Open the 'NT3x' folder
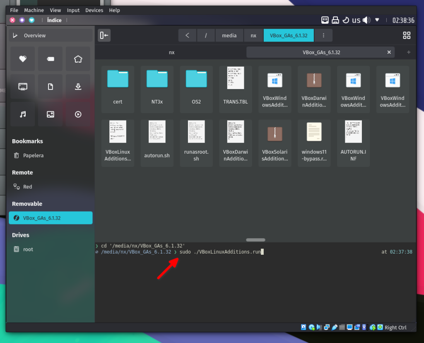This screenshot has width=424, height=343. (157, 89)
